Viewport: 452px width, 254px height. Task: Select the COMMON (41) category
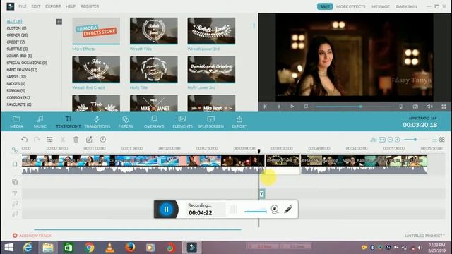click(18, 97)
